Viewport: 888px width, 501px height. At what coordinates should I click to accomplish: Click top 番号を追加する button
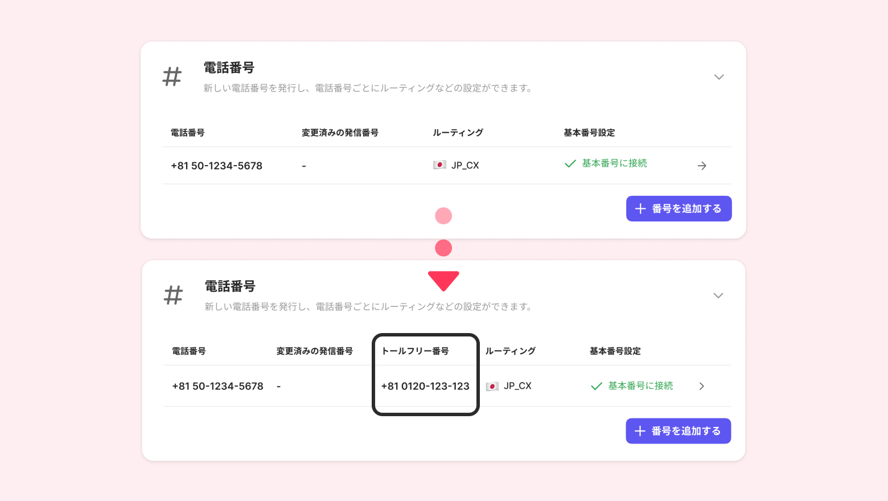679,209
